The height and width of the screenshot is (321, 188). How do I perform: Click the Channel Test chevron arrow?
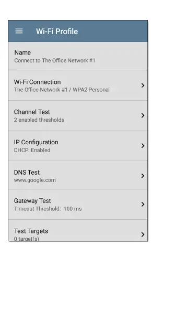[143, 115]
